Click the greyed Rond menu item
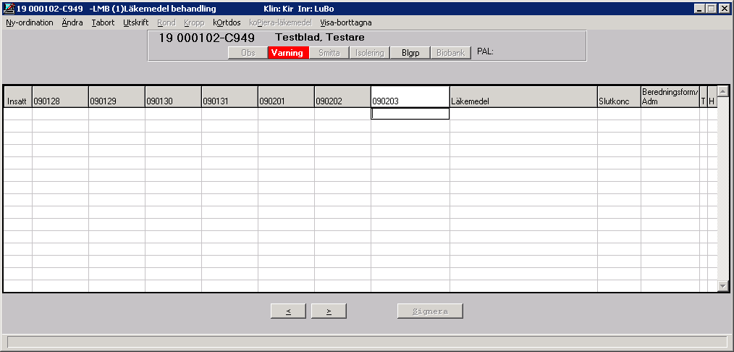734x352 pixels. (166, 22)
